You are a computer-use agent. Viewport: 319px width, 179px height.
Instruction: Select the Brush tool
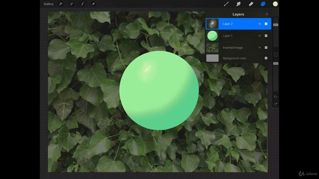point(226,4)
